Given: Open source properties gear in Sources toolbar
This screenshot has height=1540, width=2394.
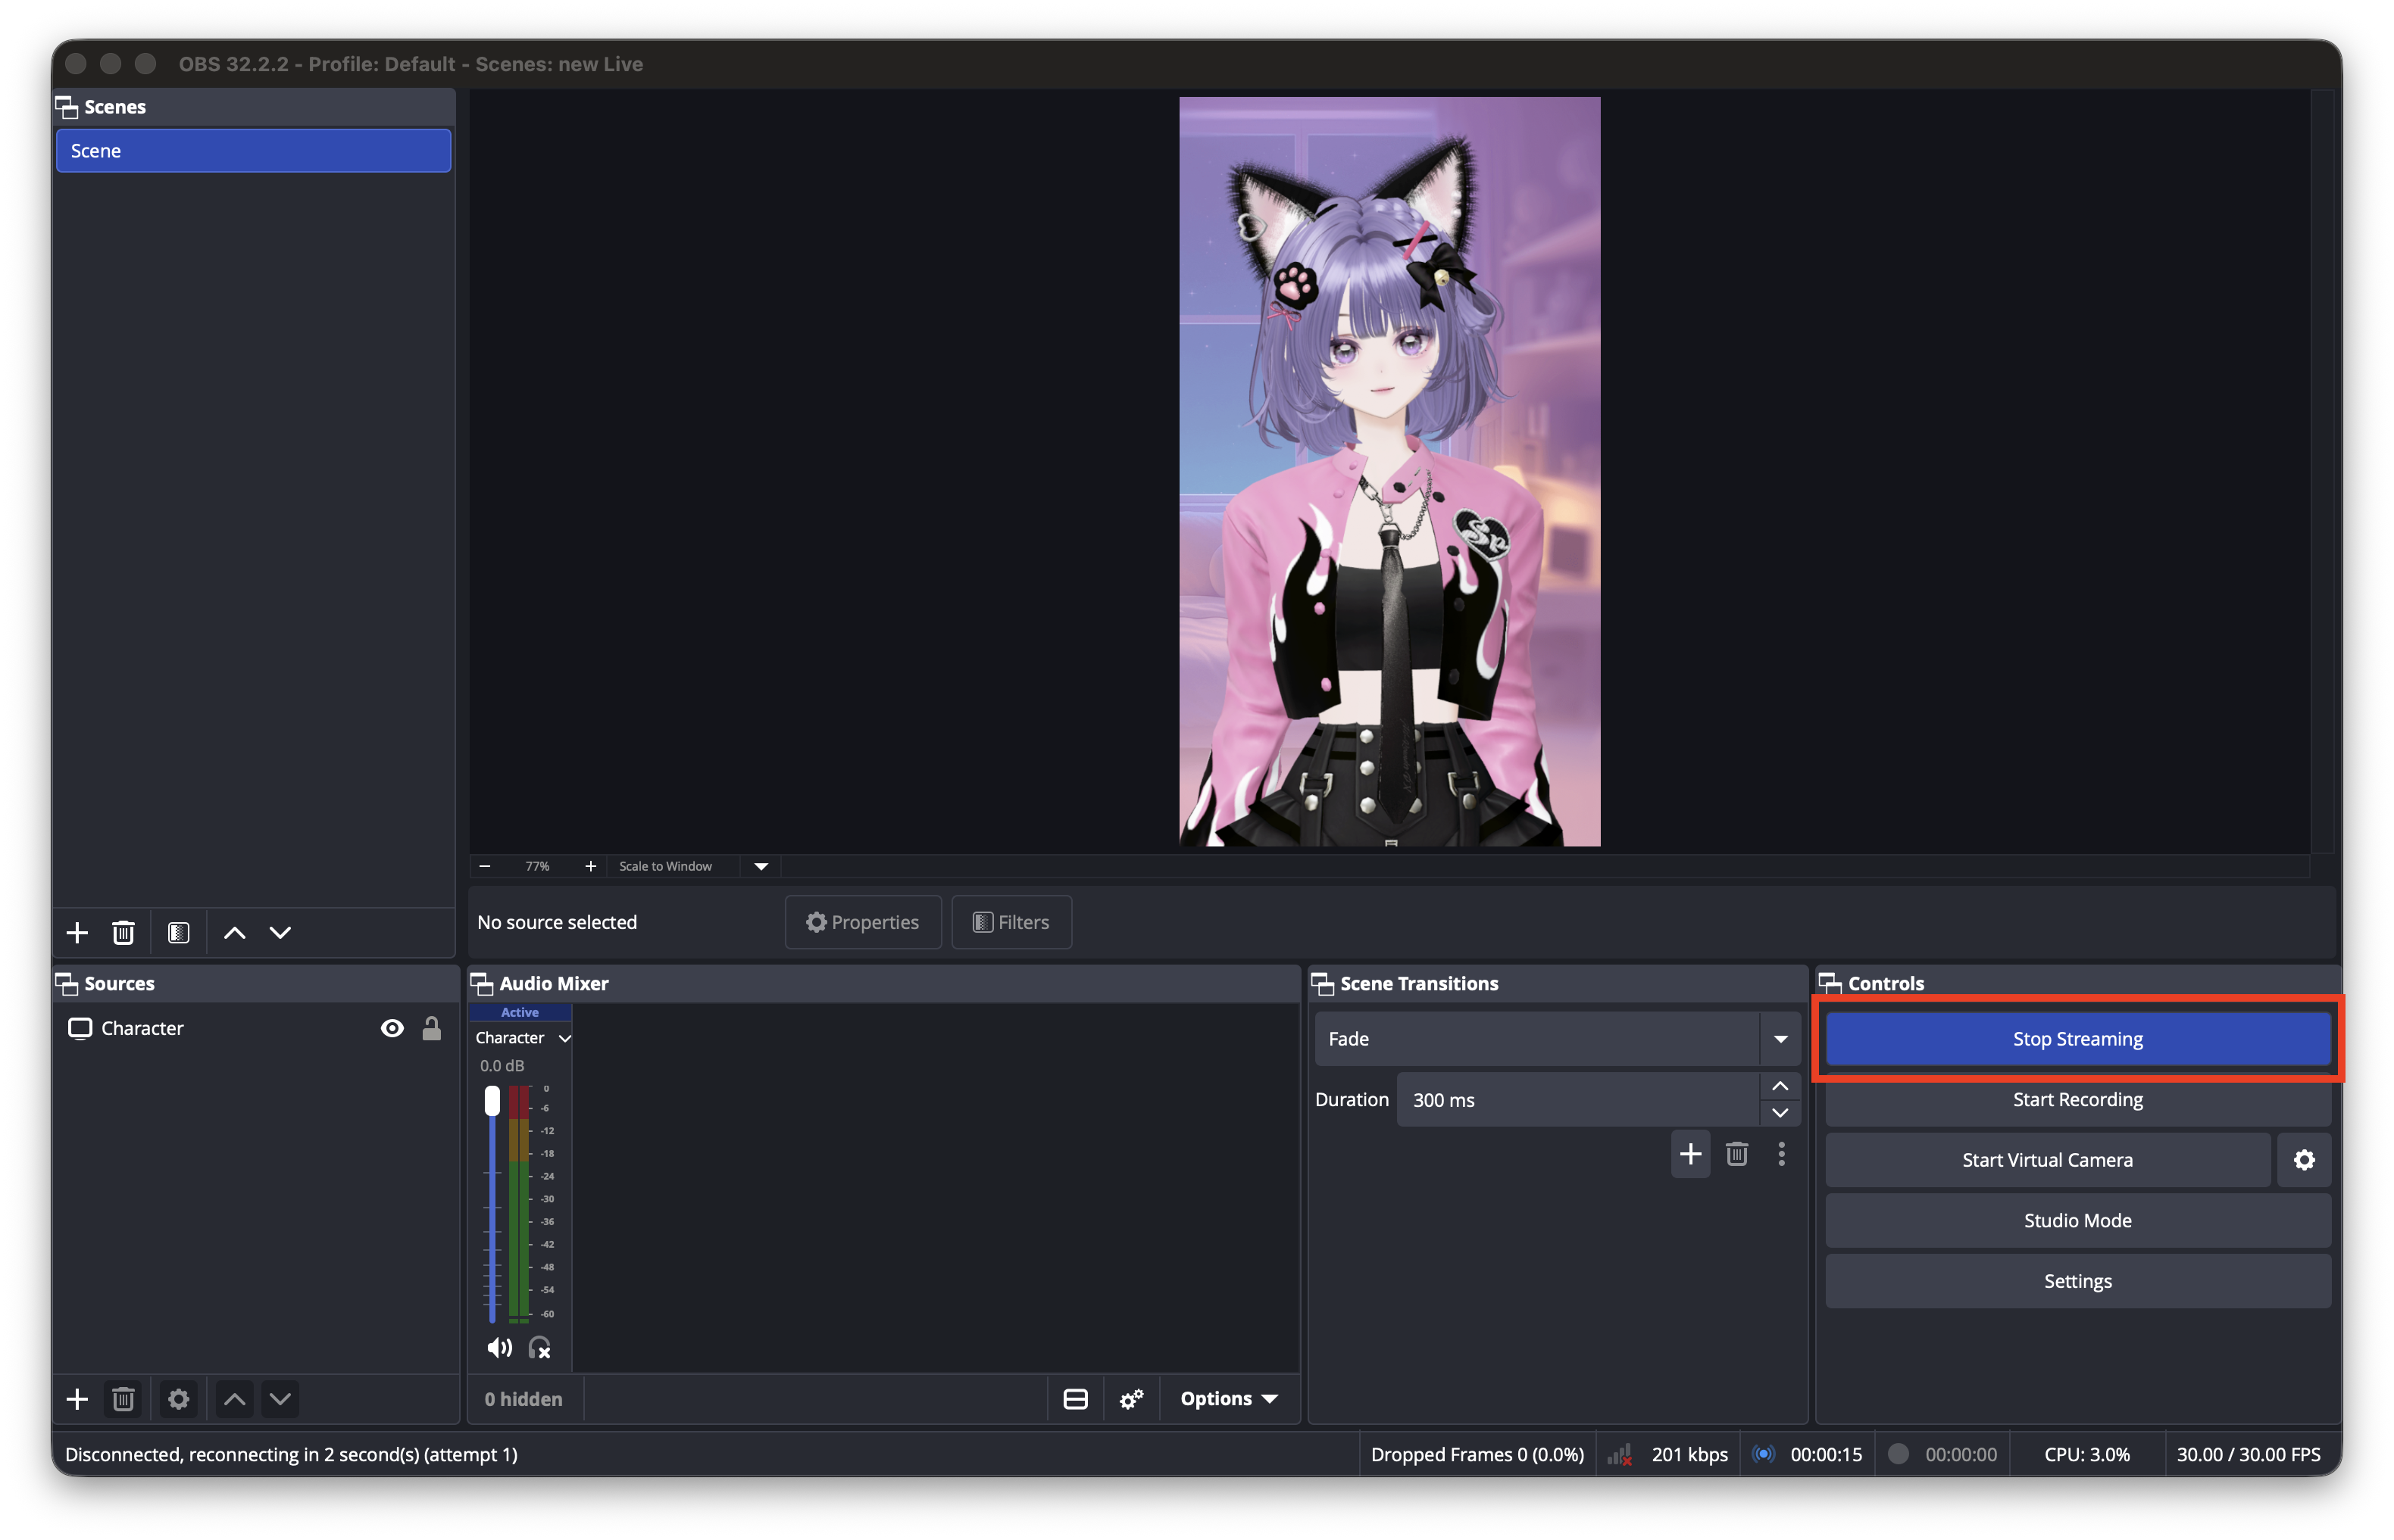Looking at the screenshot, I should click(x=179, y=1399).
